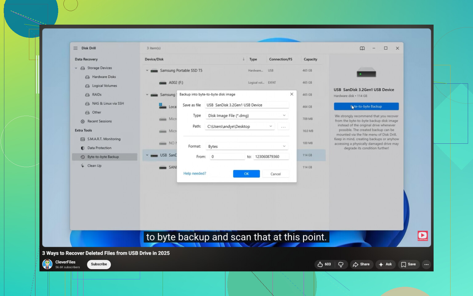The width and height of the screenshot is (473, 296).
Task: Confirm backup with OK button
Action: pos(246,174)
